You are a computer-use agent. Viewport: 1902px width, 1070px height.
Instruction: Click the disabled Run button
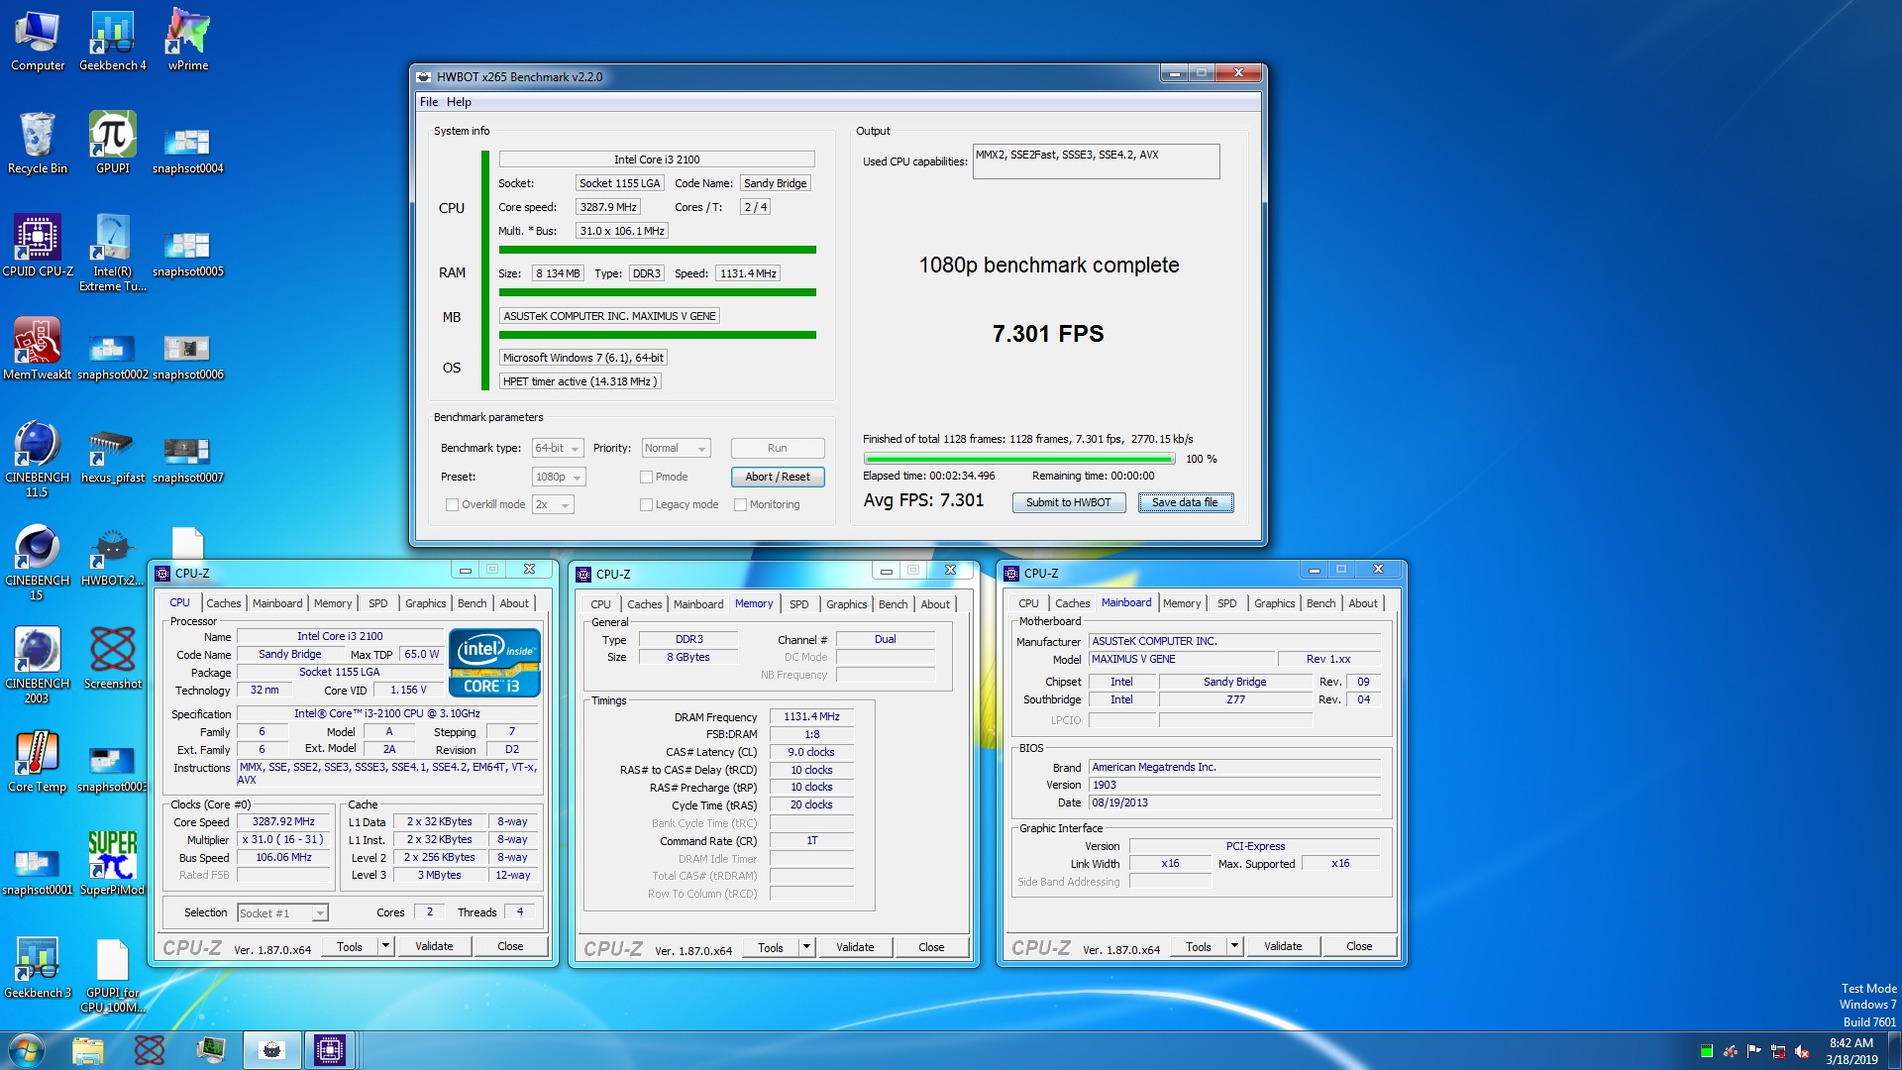(x=778, y=448)
